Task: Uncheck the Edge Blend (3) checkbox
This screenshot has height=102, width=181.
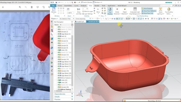Action: [x=58, y=34]
